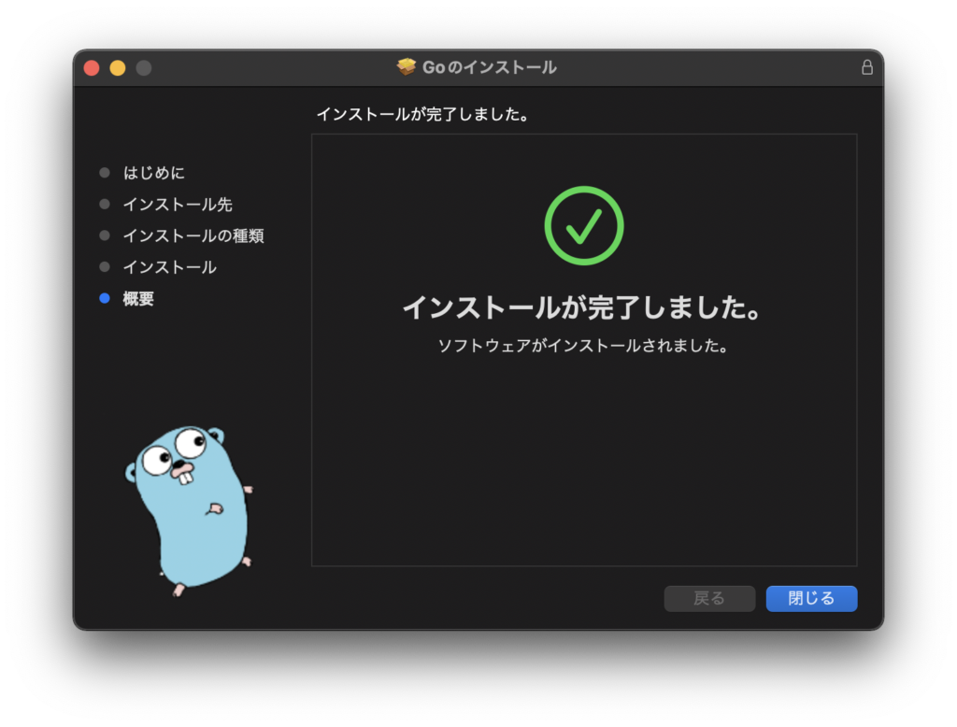
Task: Click the ソフトウェアがインストールされました。 message text
Action: 583,346
